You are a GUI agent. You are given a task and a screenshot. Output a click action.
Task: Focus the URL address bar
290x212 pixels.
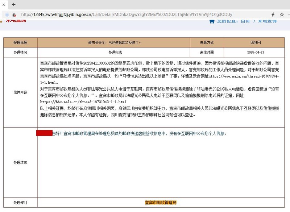[127, 14]
